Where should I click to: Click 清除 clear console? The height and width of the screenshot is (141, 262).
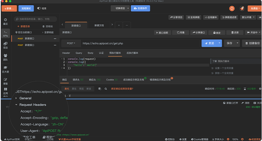click(x=245, y=103)
